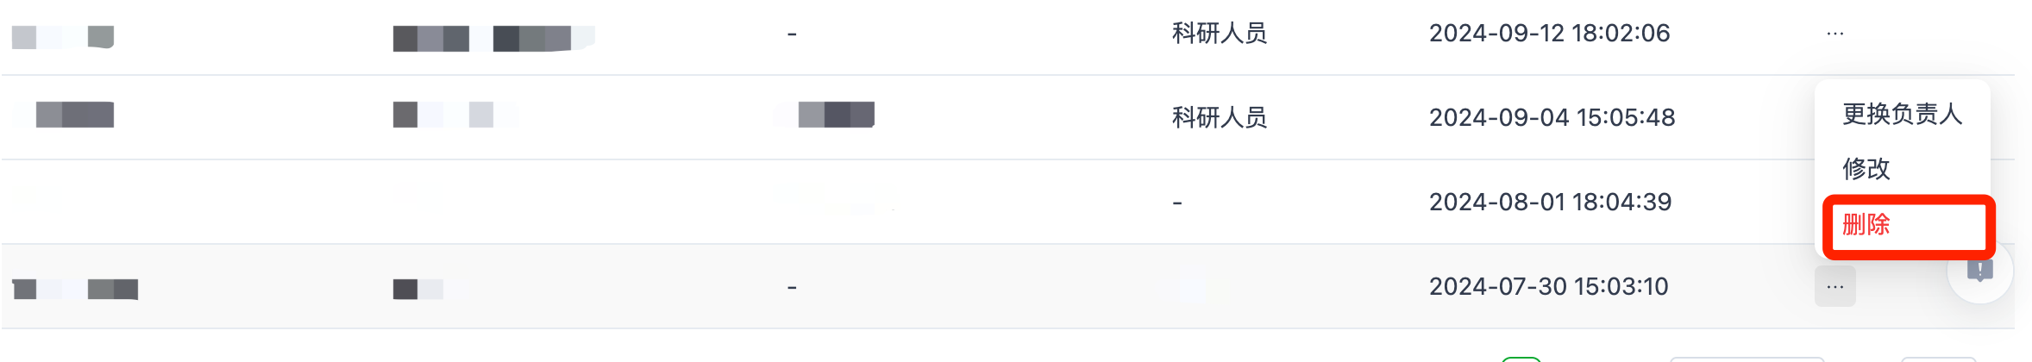The width and height of the screenshot is (2032, 362).
Task: Click the blurred second-column text in 2024-09-12 row
Action: coord(492,38)
